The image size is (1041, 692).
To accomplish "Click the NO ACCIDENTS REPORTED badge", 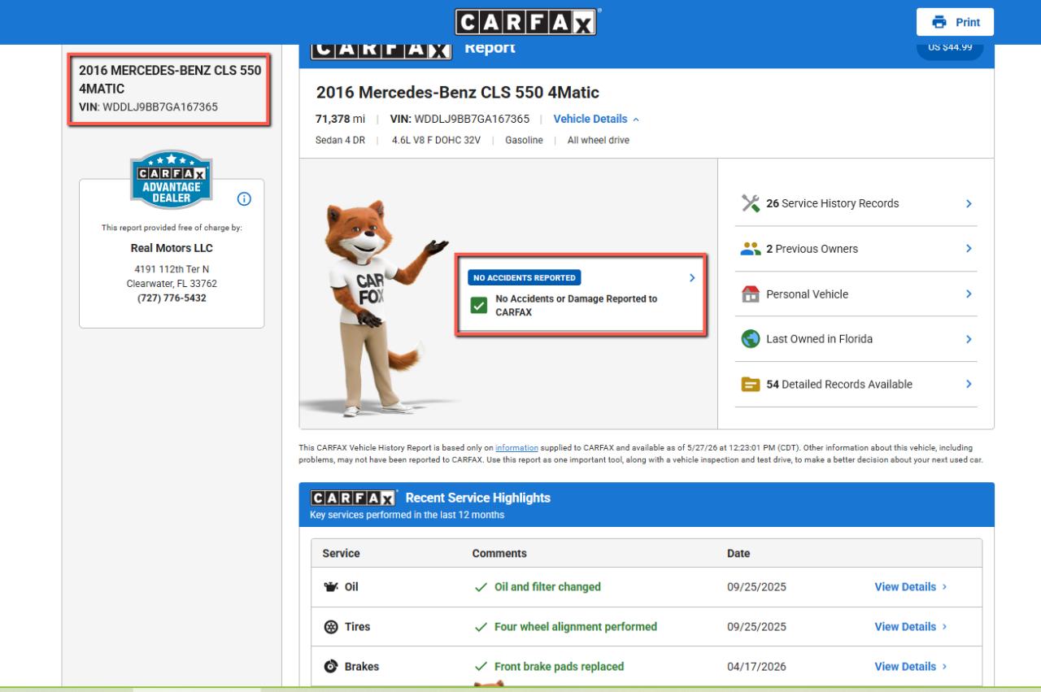I will pyautogui.click(x=524, y=277).
